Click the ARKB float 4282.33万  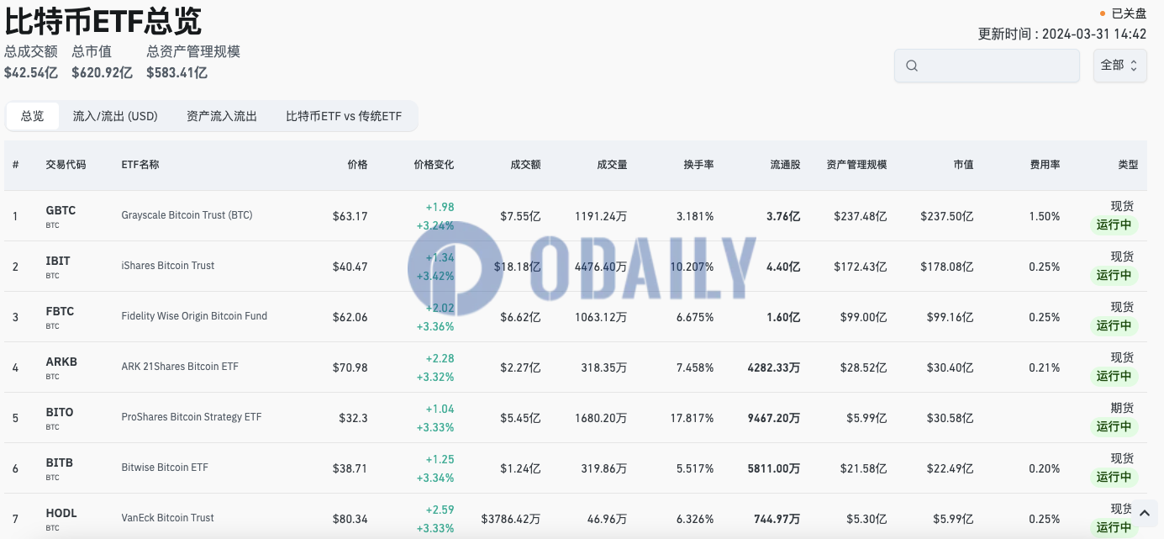[x=774, y=367]
